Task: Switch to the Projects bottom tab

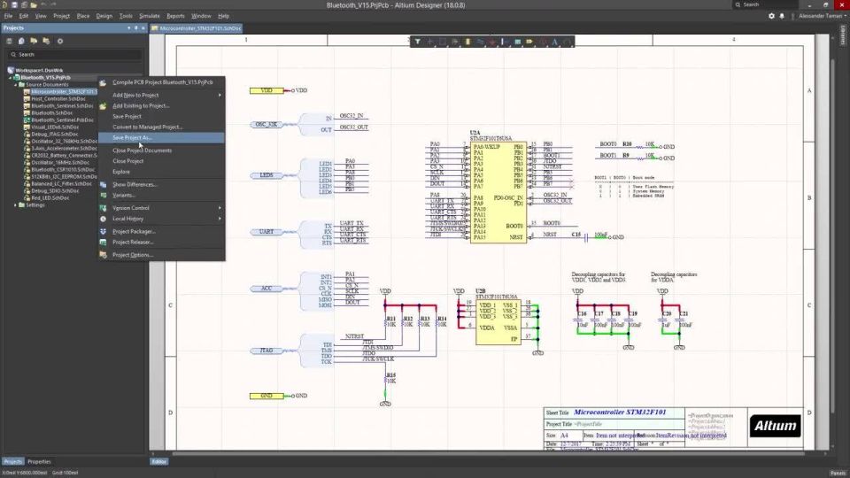Action: (12, 462)
